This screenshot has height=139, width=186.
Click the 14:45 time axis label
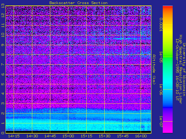click(x=50, y=136)
